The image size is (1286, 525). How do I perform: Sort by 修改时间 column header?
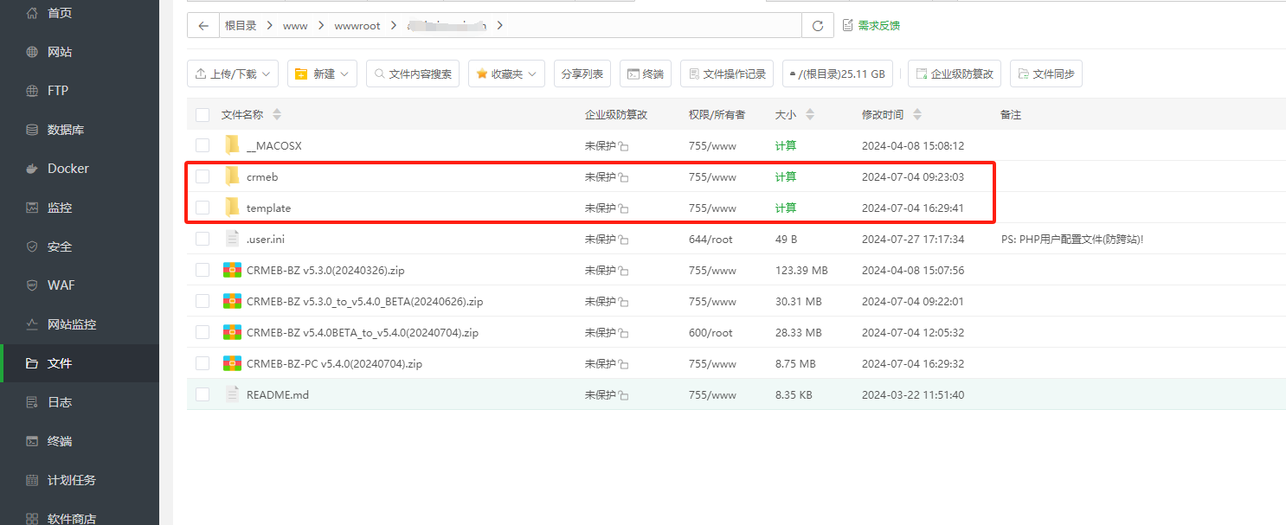pyautogui.click(x=883, y=115)
